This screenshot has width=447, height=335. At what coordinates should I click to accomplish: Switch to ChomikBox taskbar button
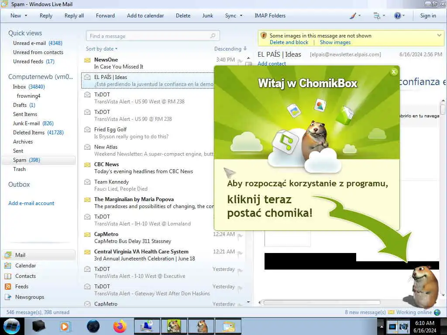point(174,326)
